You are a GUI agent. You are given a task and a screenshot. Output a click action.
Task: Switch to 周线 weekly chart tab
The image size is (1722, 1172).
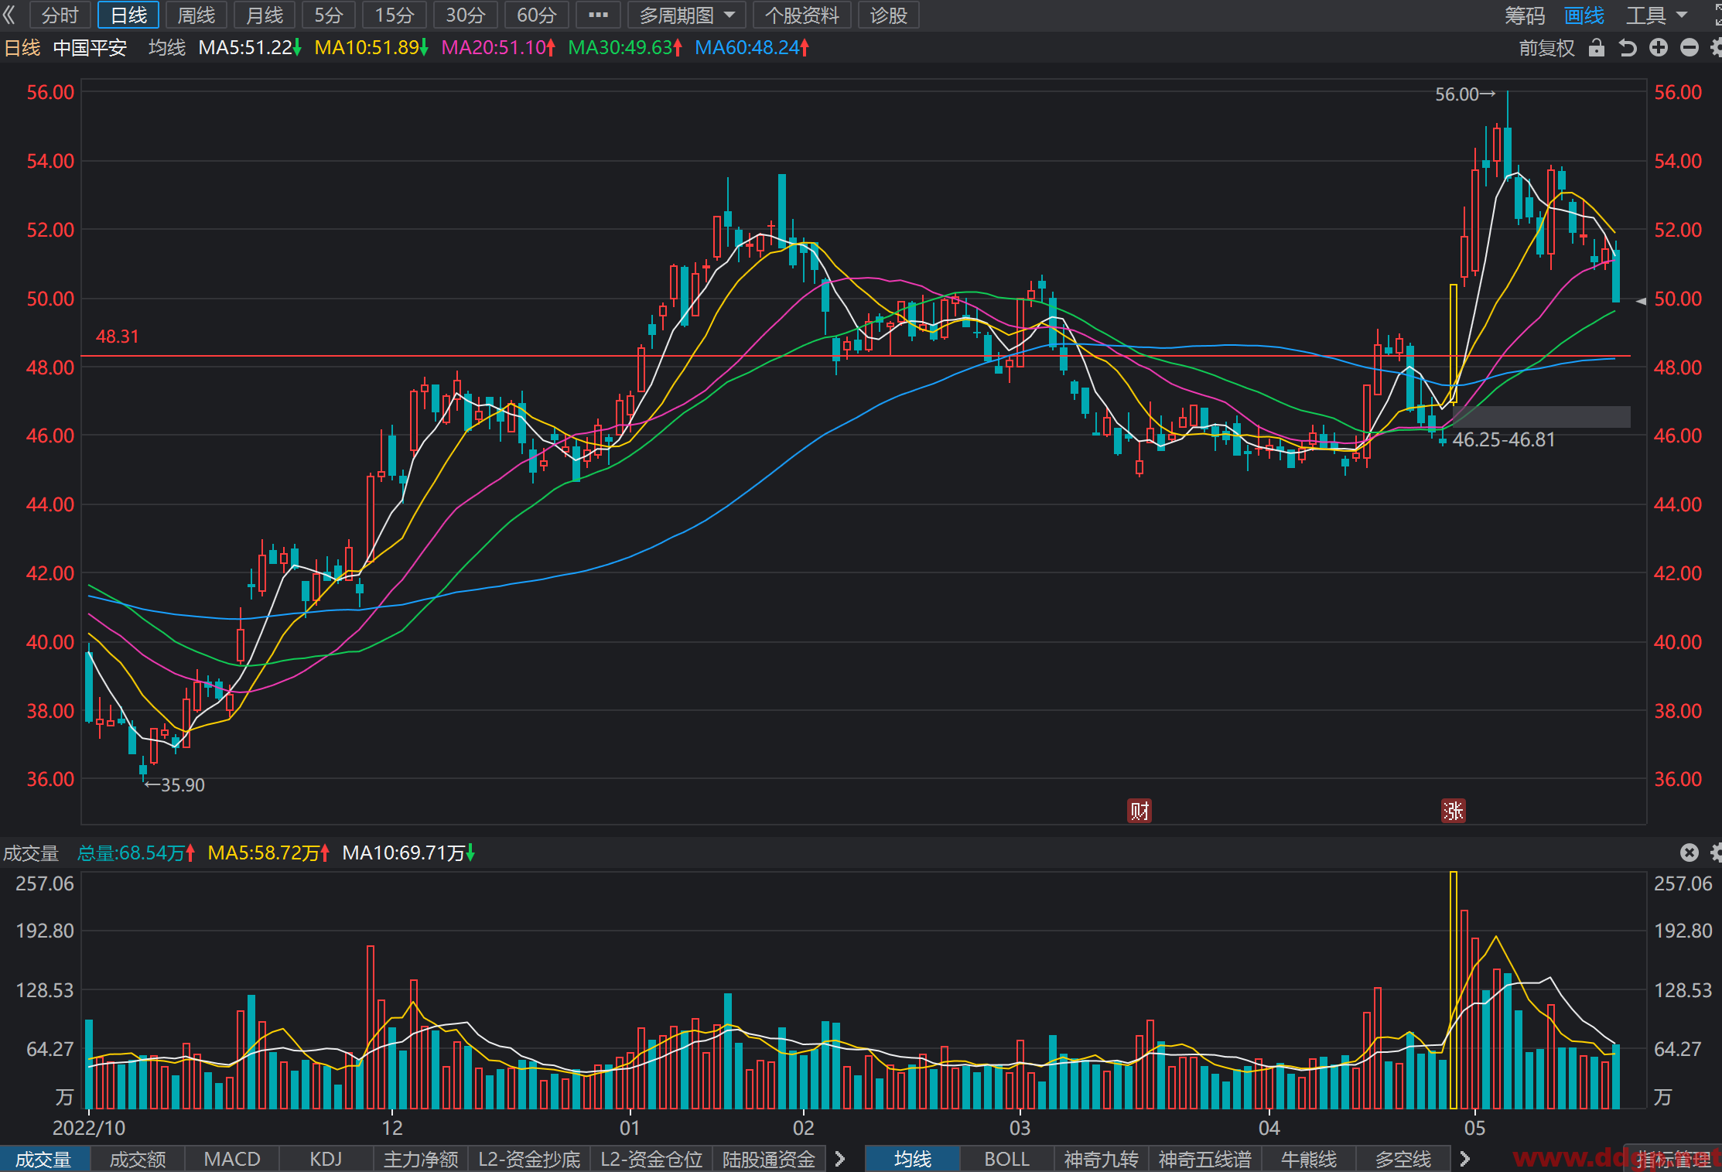click(196, 15)
